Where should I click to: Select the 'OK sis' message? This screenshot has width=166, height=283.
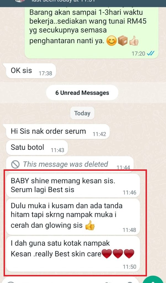(x=31, y=71)
